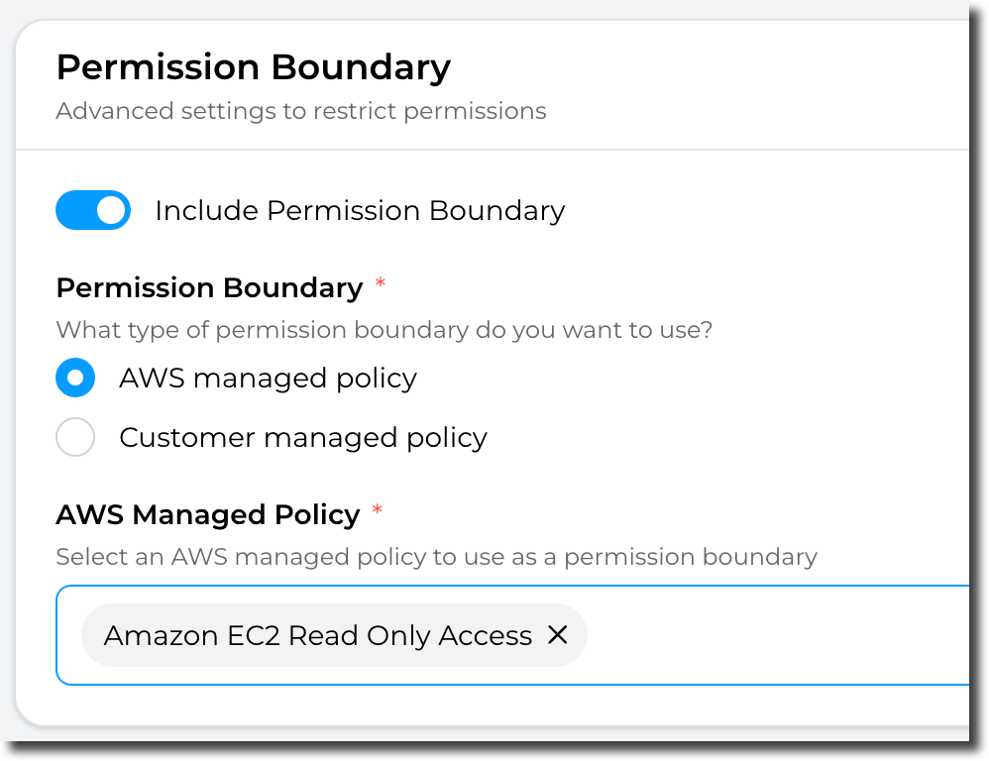989x761 pixels.
Task: Click the Amazon EC2 Read Only Access tag
Action: 317,635
